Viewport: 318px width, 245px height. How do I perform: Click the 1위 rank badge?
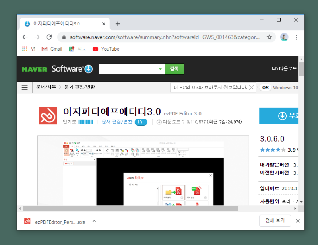pos(141,122)
